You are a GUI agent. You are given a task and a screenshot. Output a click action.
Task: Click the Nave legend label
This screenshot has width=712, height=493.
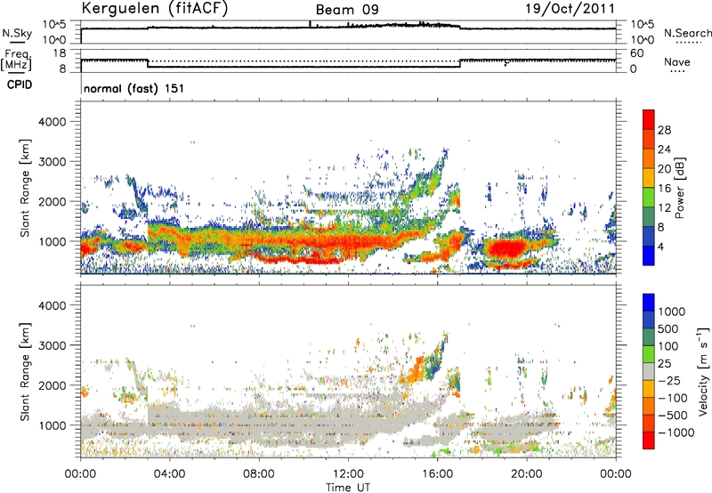[676, 62]
